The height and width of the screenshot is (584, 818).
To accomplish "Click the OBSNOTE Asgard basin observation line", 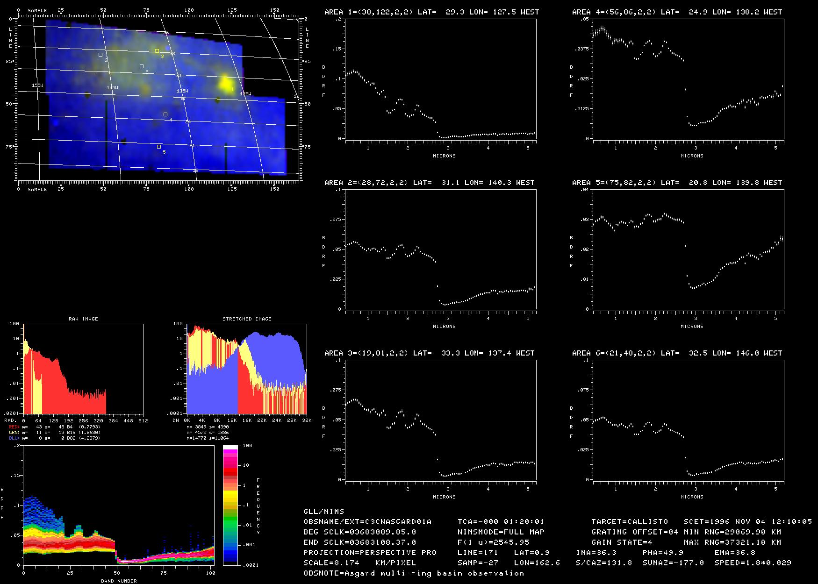I will (413, 573).
